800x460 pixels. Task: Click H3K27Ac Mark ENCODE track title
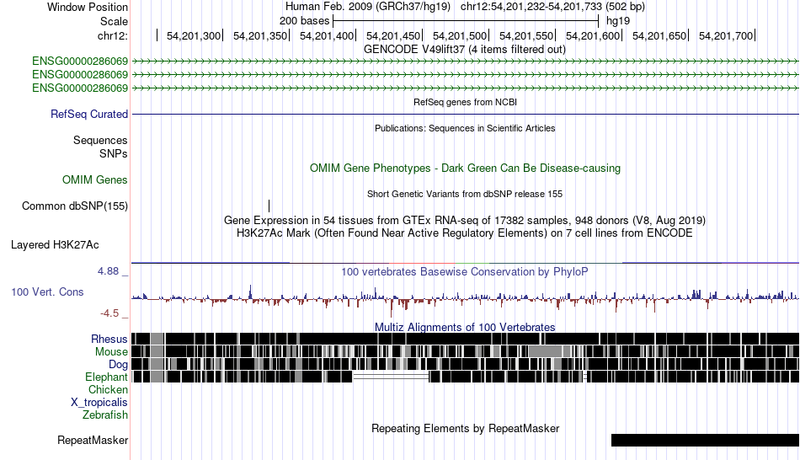[x=465, y=233]
